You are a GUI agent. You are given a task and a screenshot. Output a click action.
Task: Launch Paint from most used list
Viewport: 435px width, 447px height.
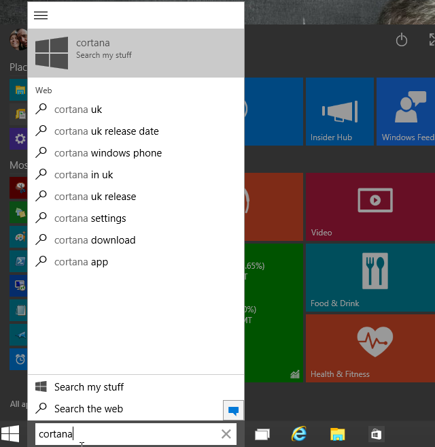click(x=18, y=237)
